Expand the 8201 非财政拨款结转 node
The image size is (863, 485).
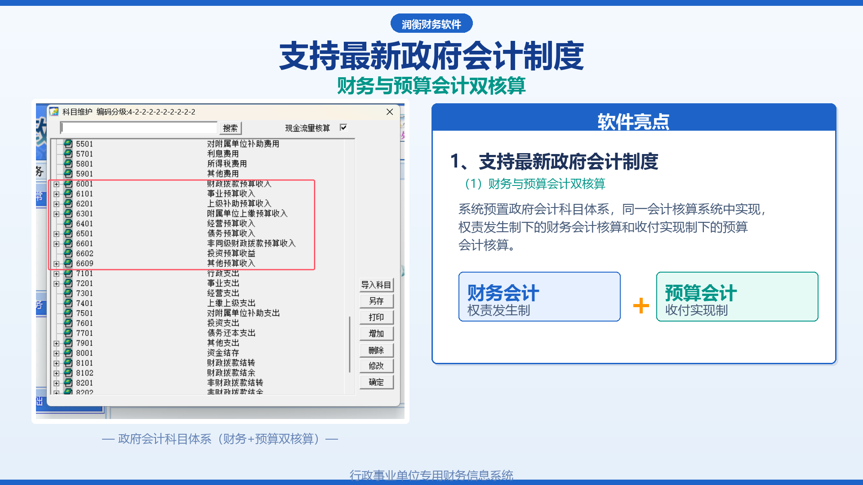(x=56, y=383)
